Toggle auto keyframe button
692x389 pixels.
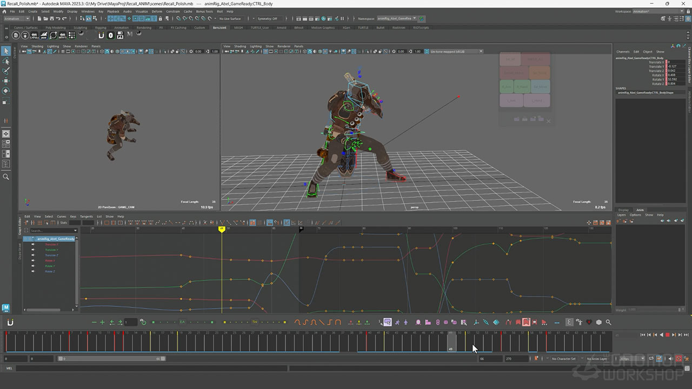pyautogui.click(x=678, y=359)
